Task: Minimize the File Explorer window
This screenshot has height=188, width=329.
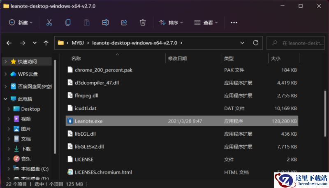Action: [283, 6]
